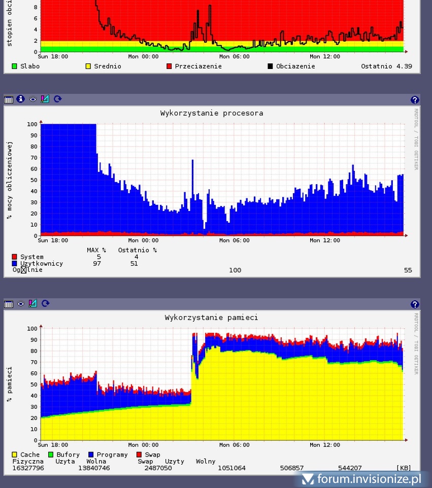Click the red System legend swatch
This screenshot has height=488, width=432.
tap(14, 257)
